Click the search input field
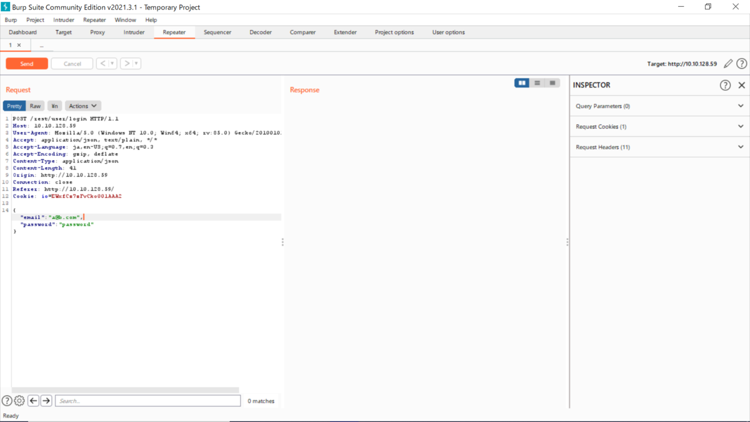The width and height of the screenshot is (750, 422). 147,401
